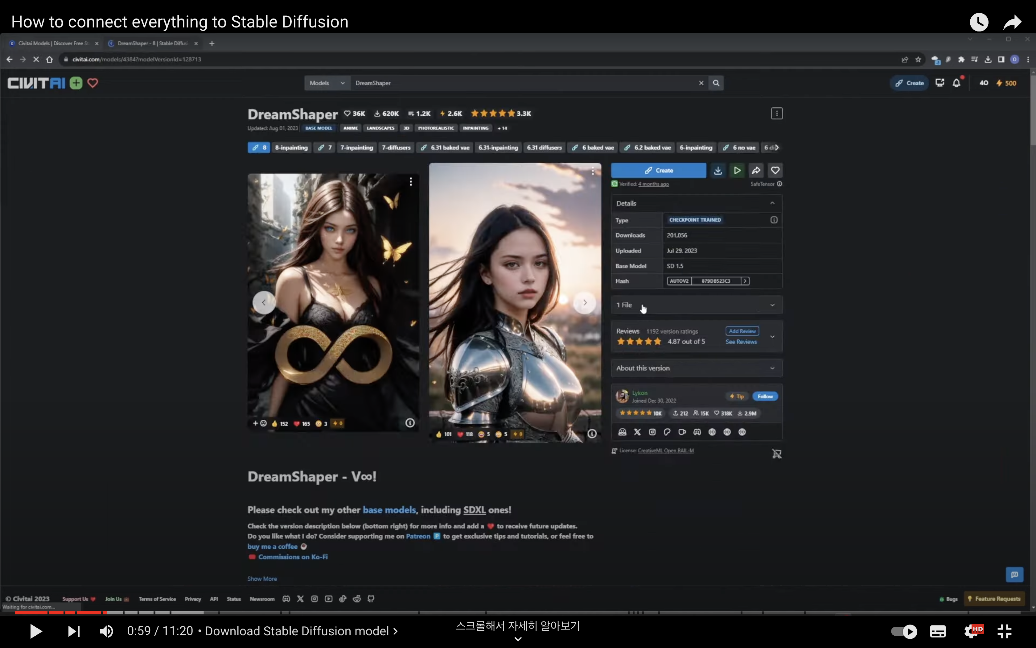Click the Follow button for Lykon
Viewport: 1036px width, 648px height.
coord(765,397)
